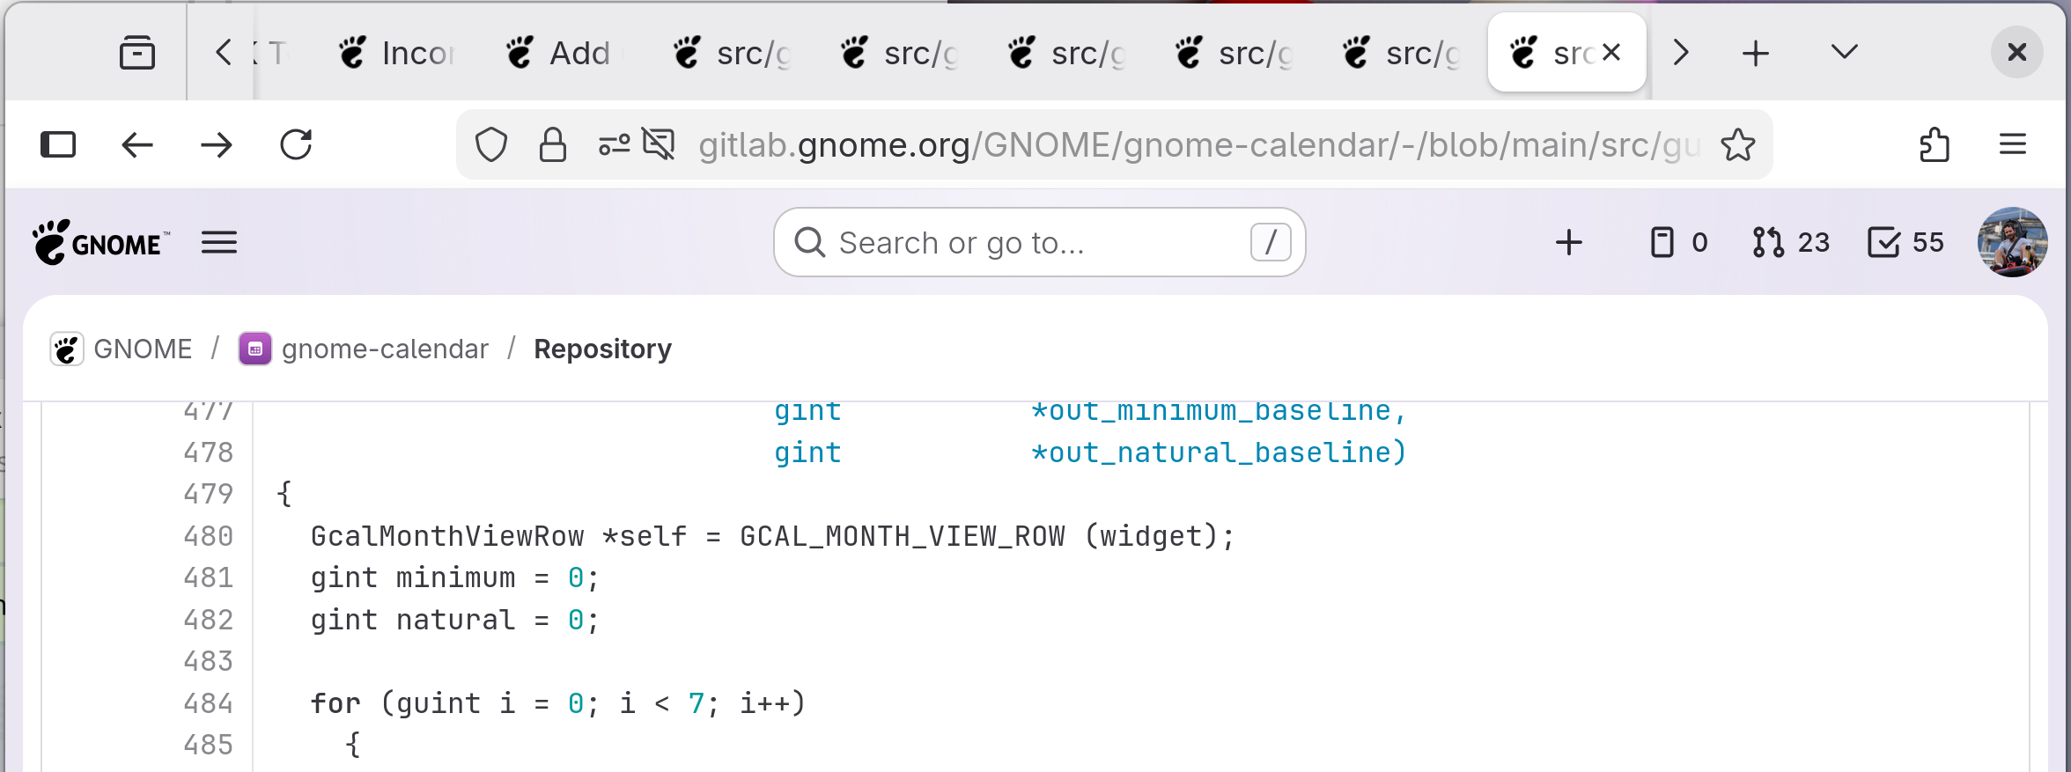2071x772 pixels.
Task: Switch to the "Add" browser tab
Action: point(564,53)
